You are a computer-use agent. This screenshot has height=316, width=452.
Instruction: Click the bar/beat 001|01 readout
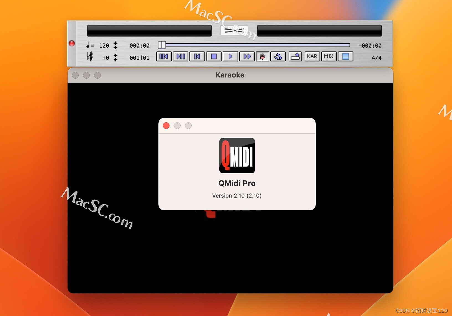click(x=140, y=58)
